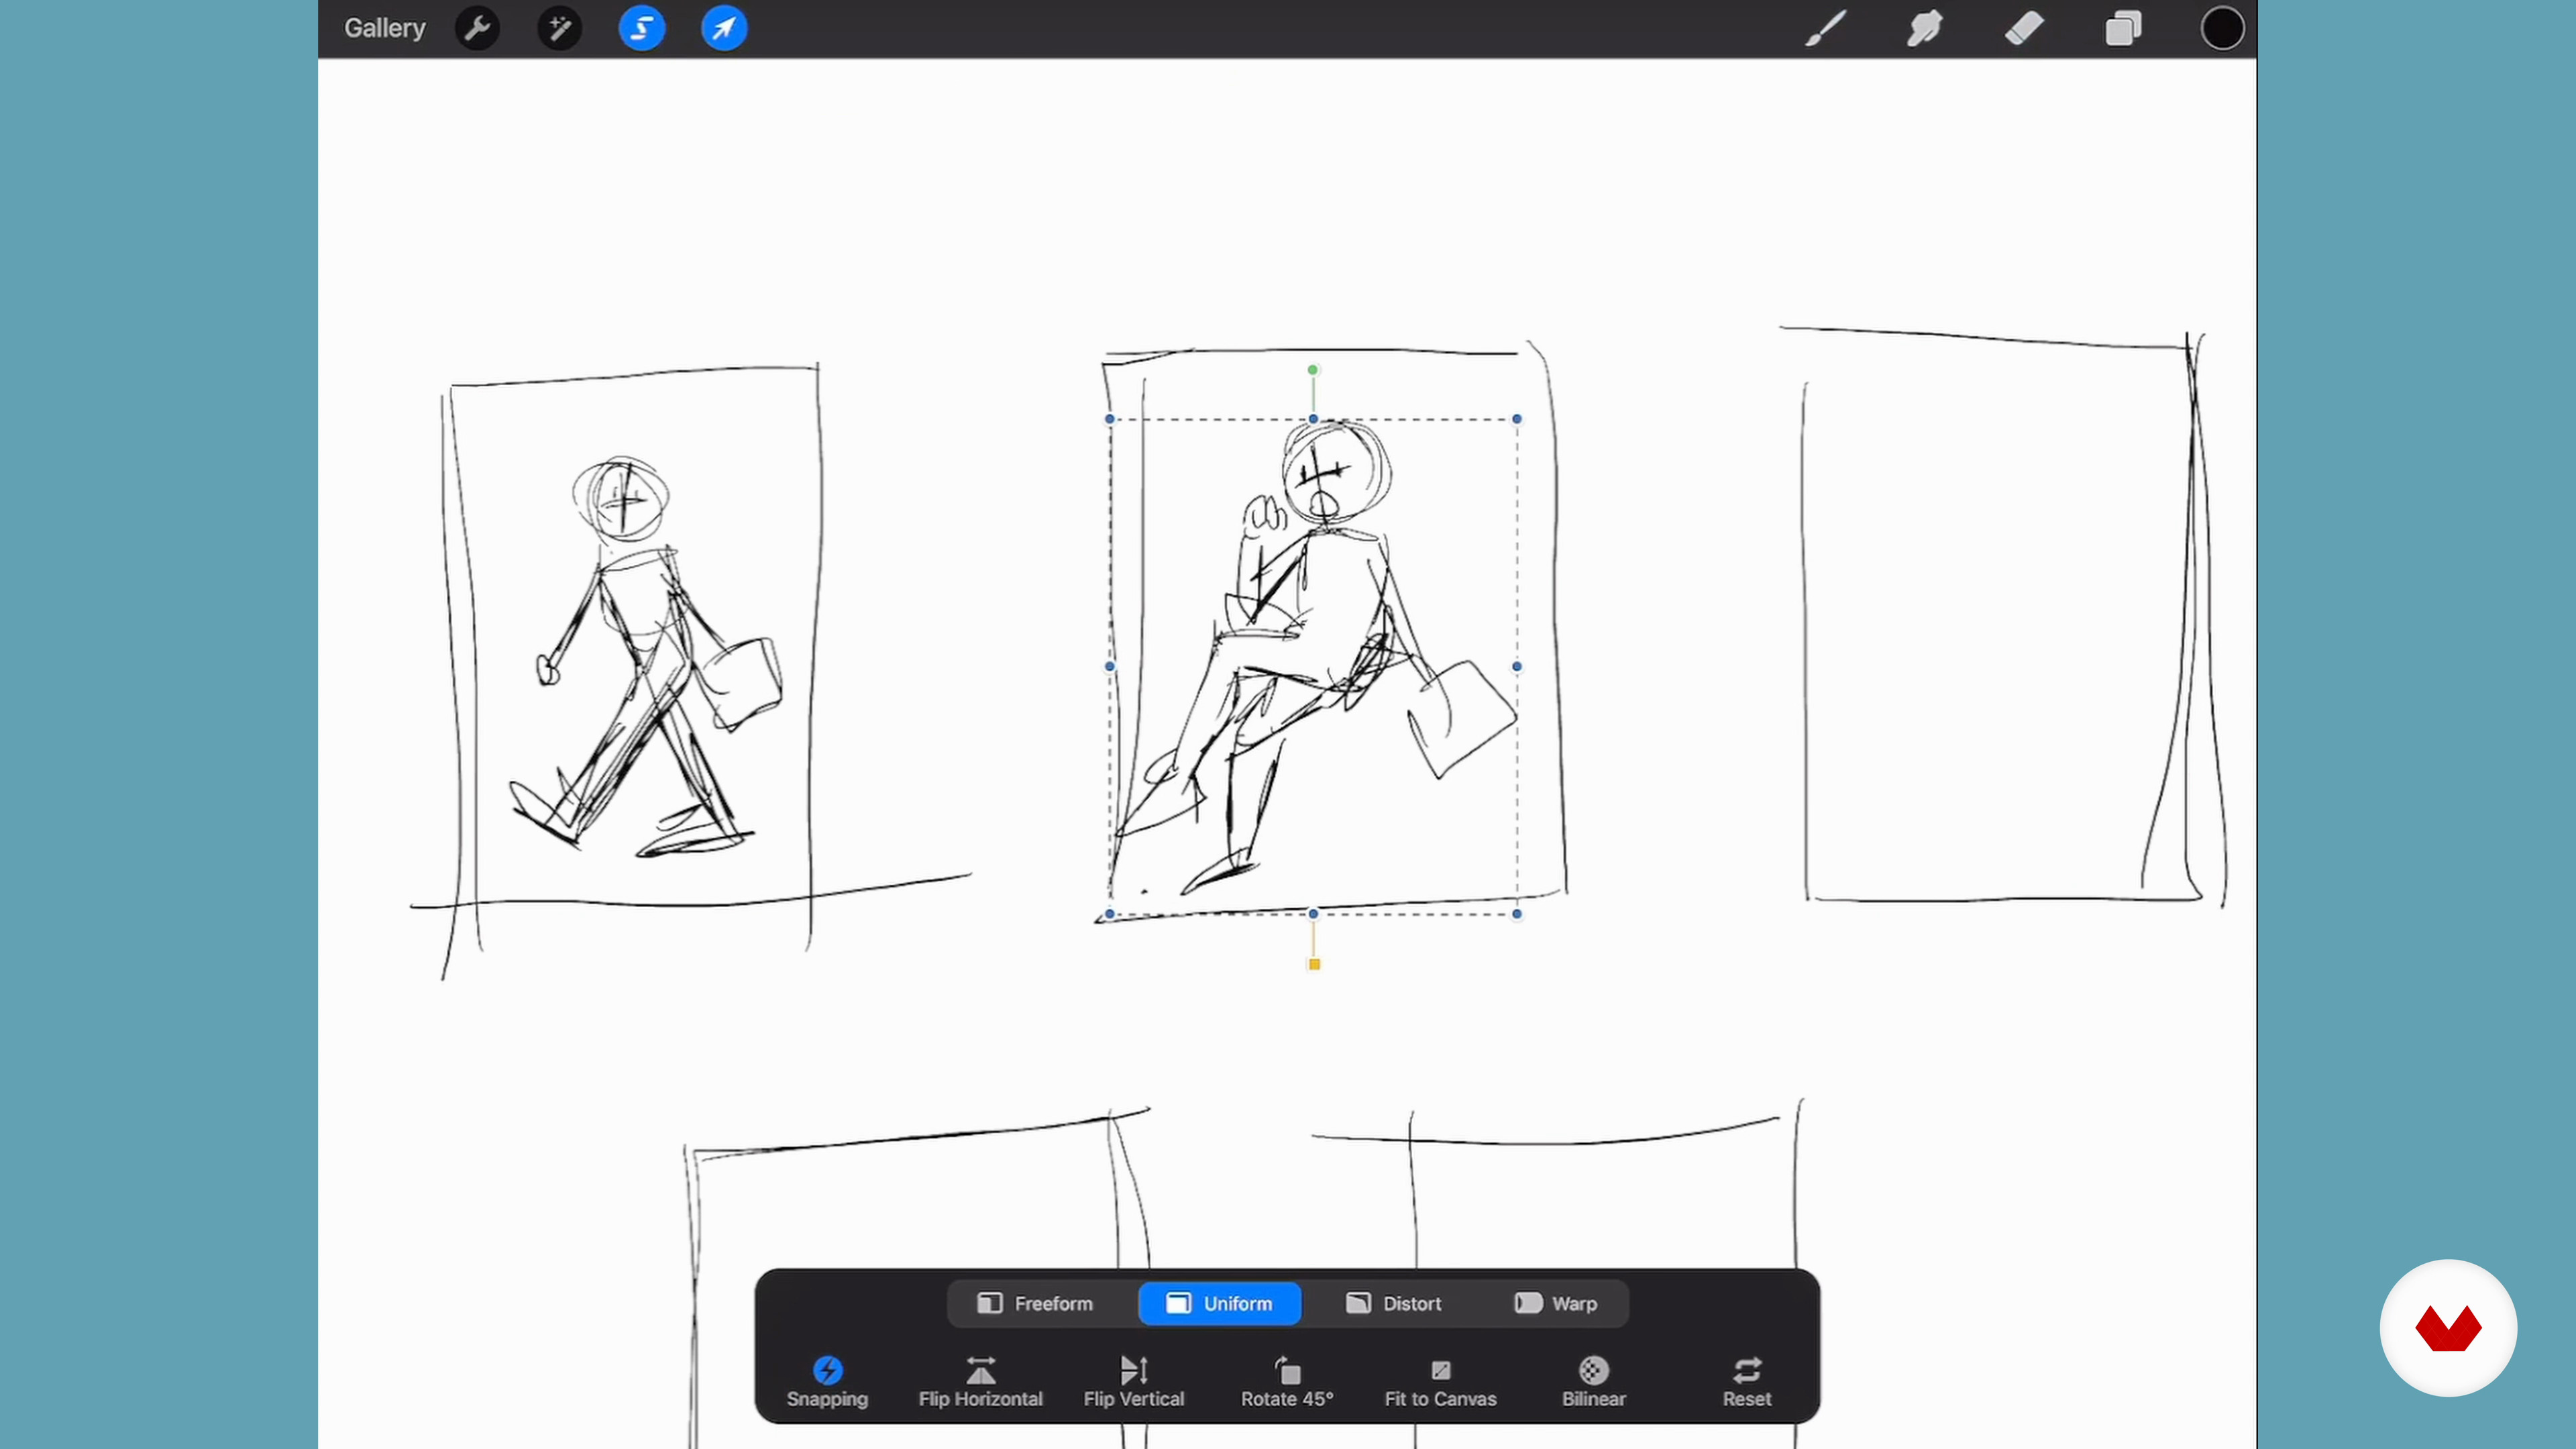
Task: Click the bottom-left selection corner handle
Action: pyautogui.click(x=1110, y=914)
